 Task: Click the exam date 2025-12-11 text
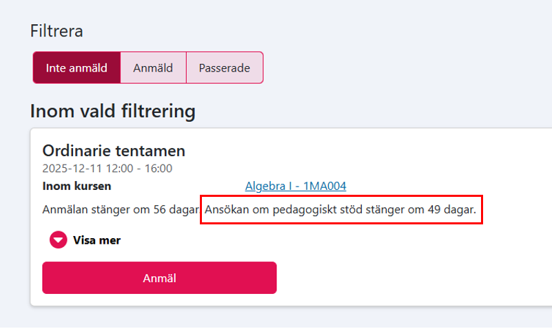pos(72,168)
